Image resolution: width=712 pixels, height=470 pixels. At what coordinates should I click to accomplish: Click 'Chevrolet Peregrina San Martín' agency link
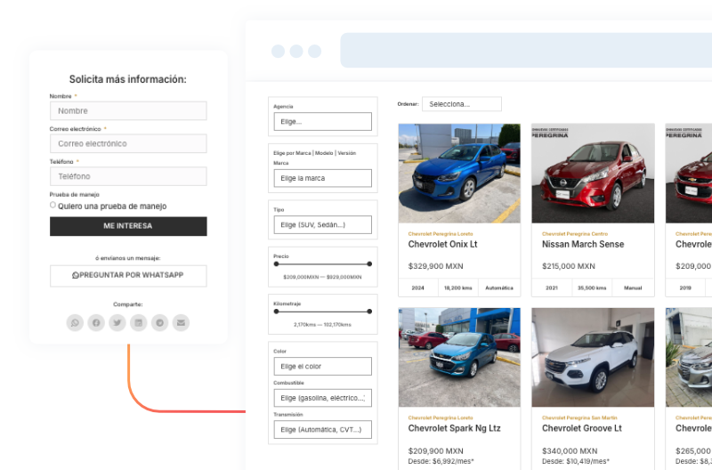click(x=580, y=417)
